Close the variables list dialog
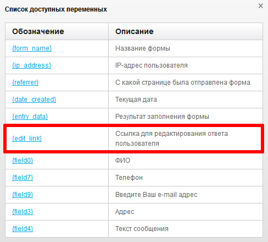268x242 pixels. click(x=261, y=6)
